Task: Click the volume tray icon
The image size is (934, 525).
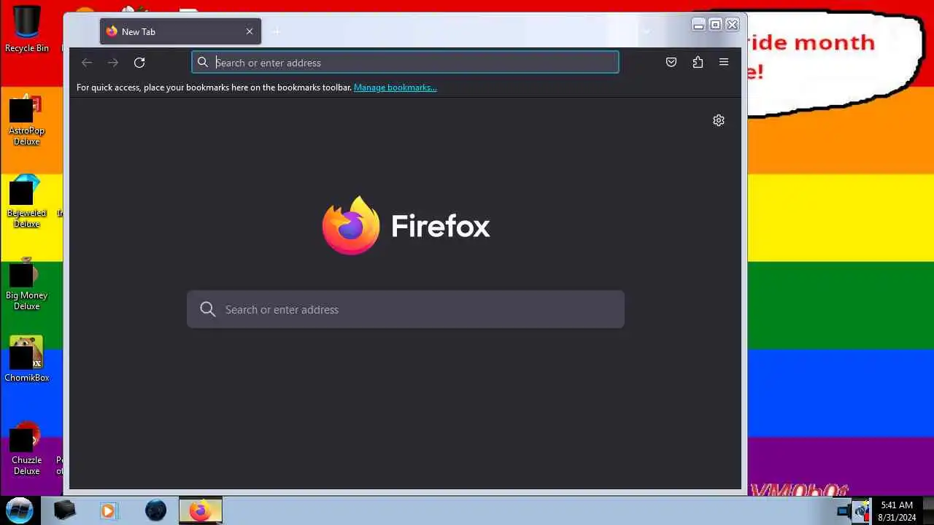Action: [862, 510]
